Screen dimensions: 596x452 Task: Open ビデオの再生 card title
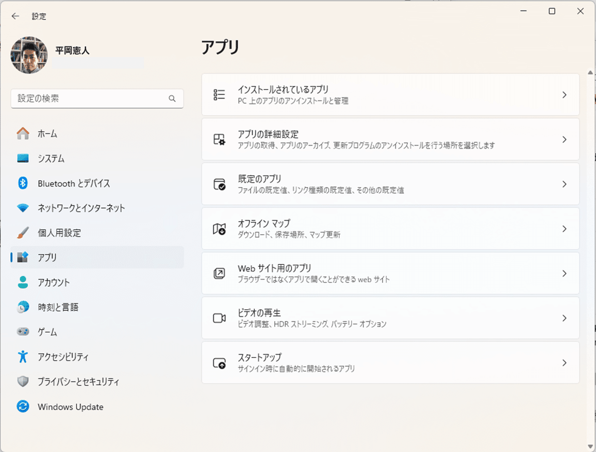tap(259, 313)
